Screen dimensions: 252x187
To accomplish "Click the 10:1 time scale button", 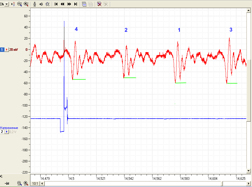I will click(35, 183).
